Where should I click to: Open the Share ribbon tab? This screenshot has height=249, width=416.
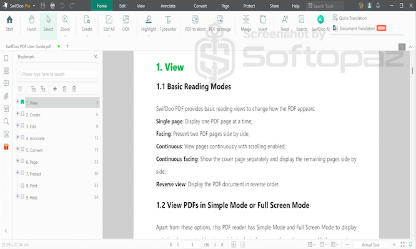(274, 6)
